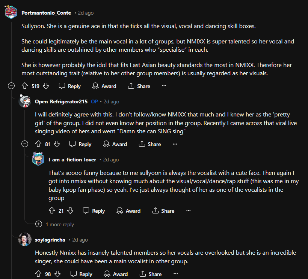Viewport: 308px width, 279px height.
Task: Upvote Open_Refrigerator215's reply
Action: (38, 144)
